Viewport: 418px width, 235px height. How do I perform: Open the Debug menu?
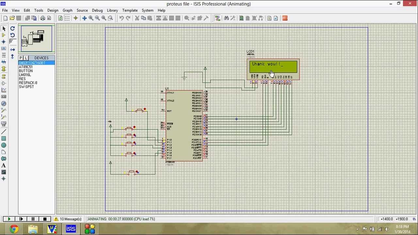[97, 10]
